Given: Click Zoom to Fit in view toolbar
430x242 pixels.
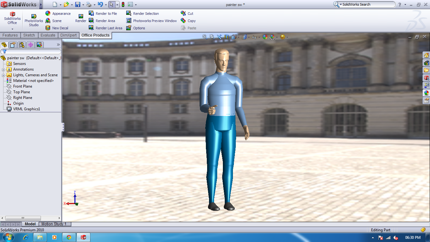Looking at the screenshot, I should pos(205,37).
